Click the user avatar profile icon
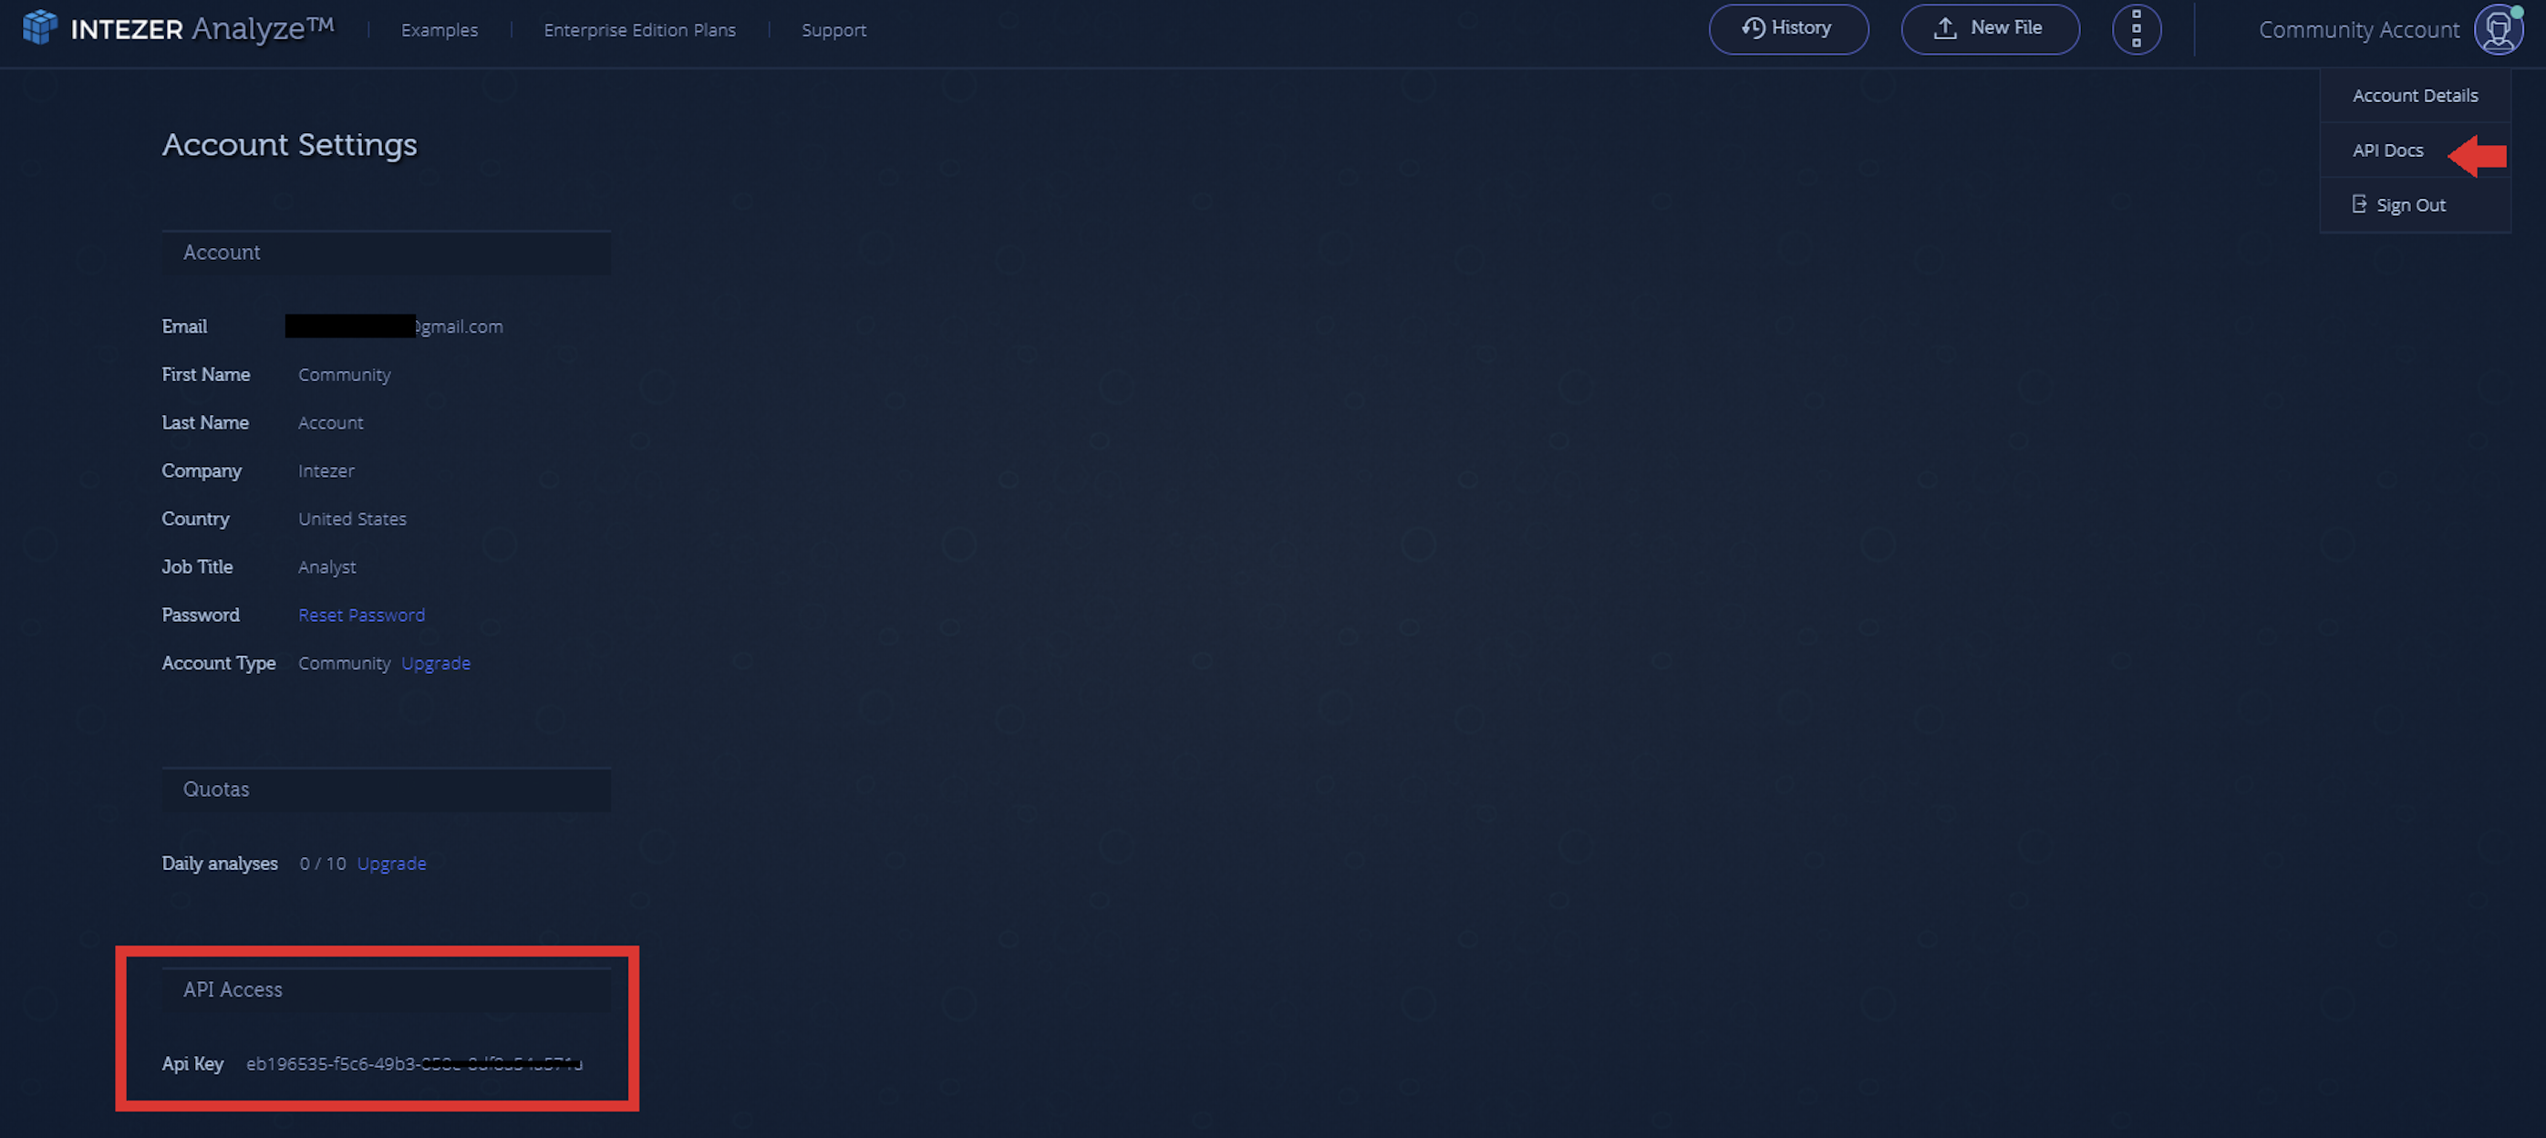Image resolution: width=2546 pixels, height=1138 pixels. (x=2498, y=28)
